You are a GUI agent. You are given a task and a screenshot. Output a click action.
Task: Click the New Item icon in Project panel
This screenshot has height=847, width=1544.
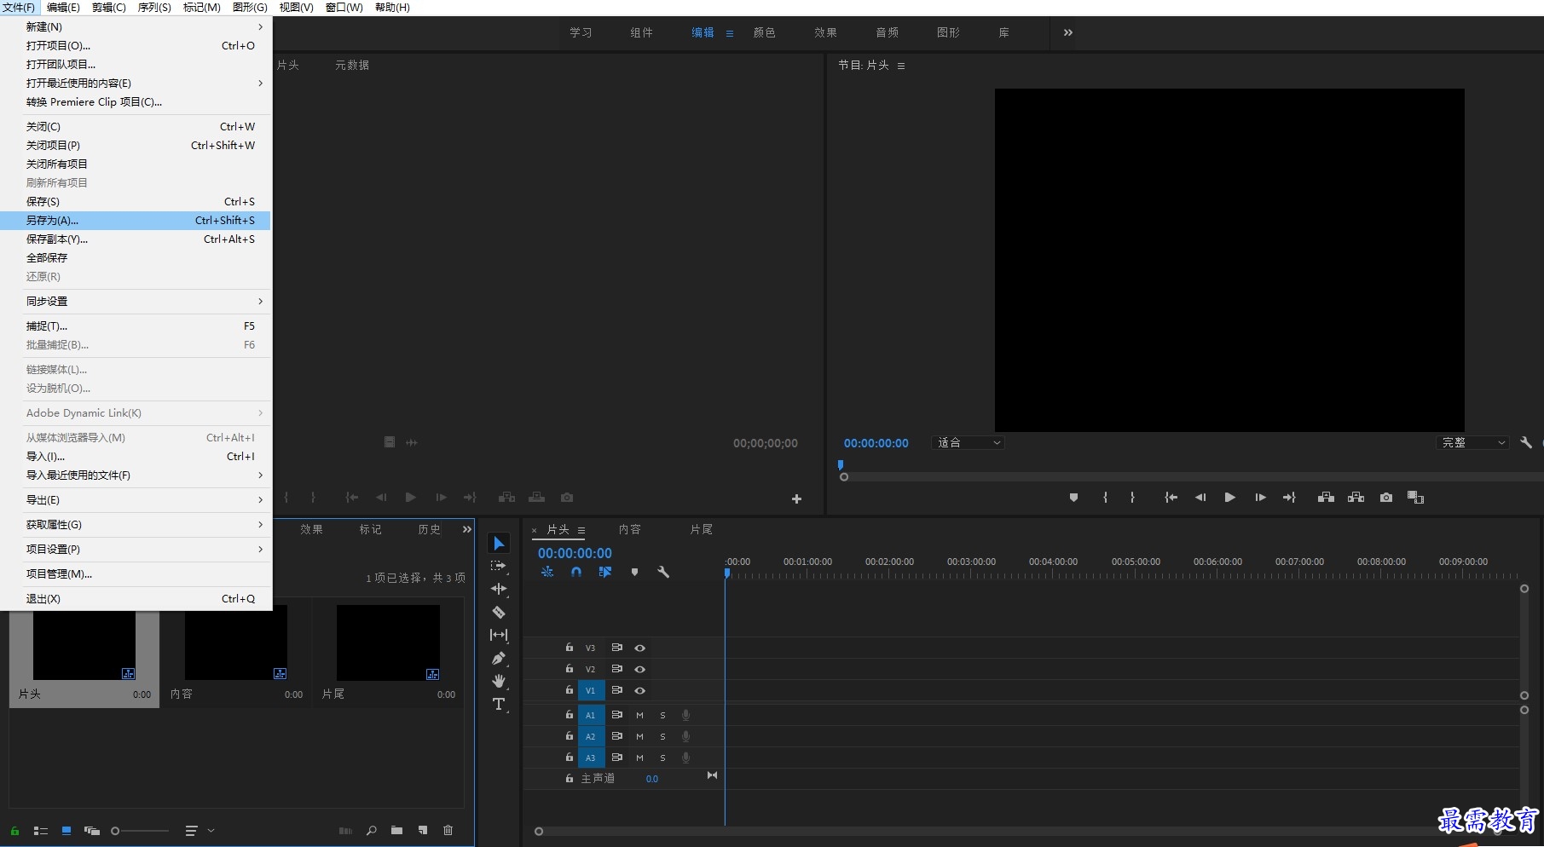pyautogui.click(x=423, y=831)
